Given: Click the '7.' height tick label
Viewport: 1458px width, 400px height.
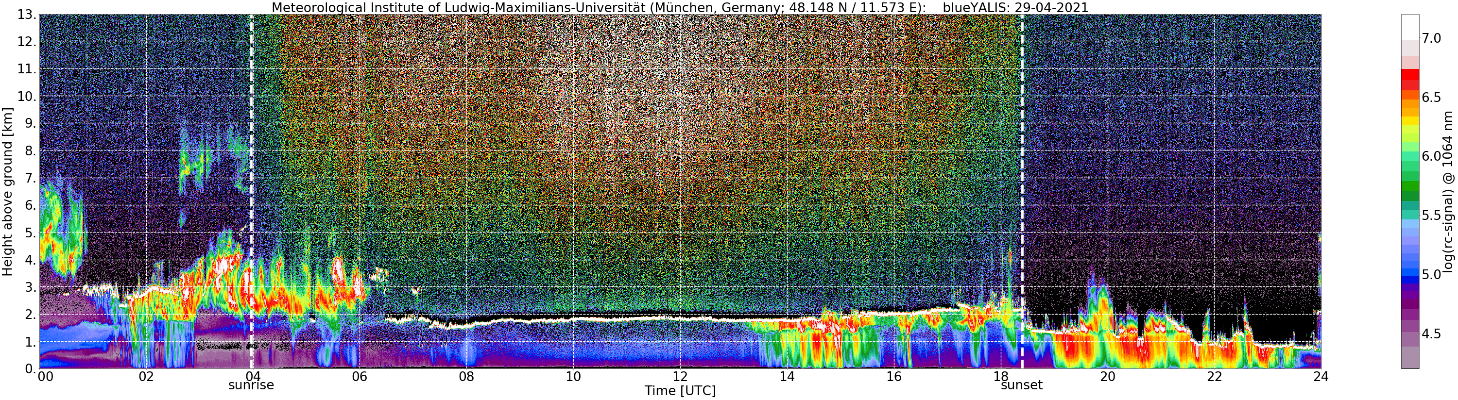Looking at the screenshot, I should [x=31, y=178].
